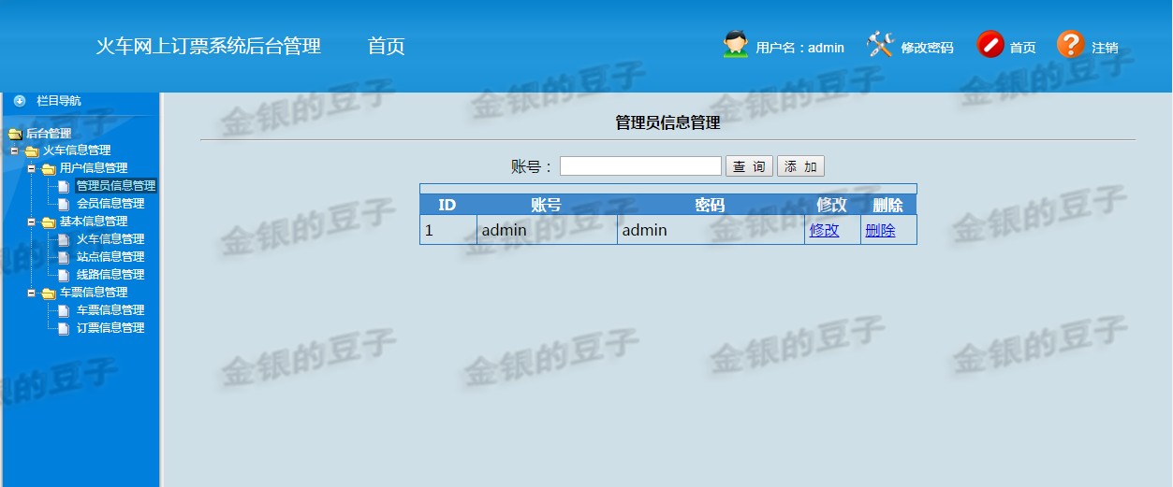Click the 后台管理 root label
The image size is (1173, 487).
point(49,134)
